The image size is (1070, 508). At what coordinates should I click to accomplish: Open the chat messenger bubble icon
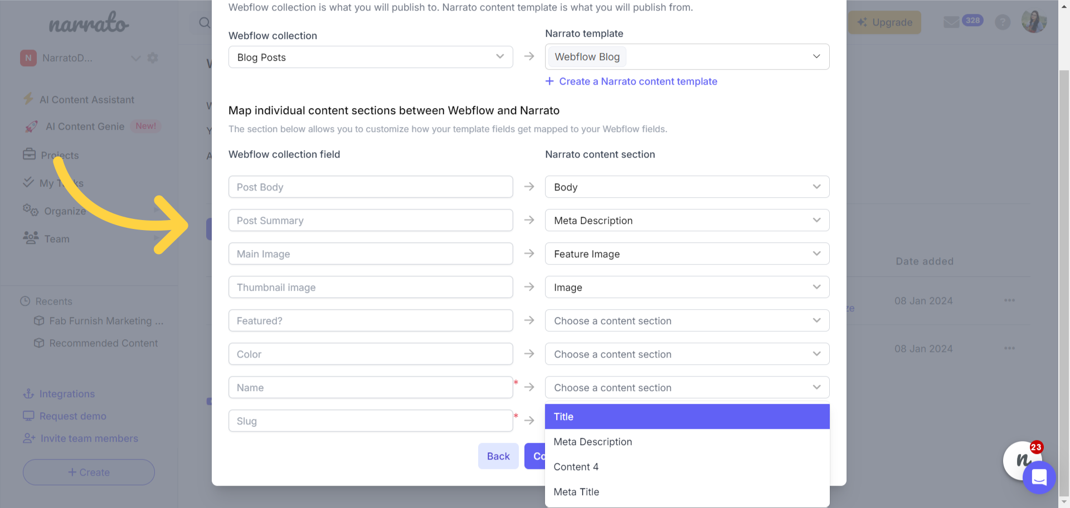[1039, 477]
